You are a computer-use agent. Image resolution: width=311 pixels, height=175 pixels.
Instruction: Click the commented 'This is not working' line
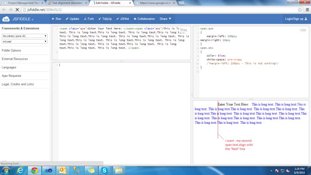pyautogui.click(x=243, y=63)
